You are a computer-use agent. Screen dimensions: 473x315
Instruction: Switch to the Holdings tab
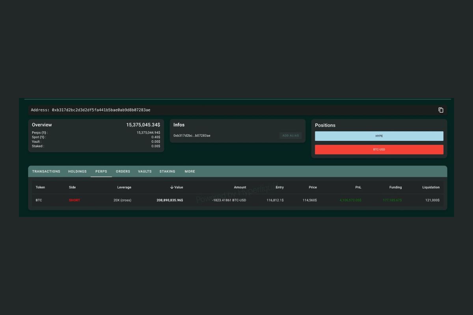(77, 172)
